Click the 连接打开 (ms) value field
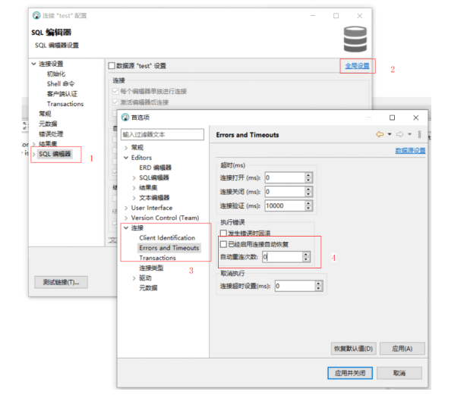 285,178
